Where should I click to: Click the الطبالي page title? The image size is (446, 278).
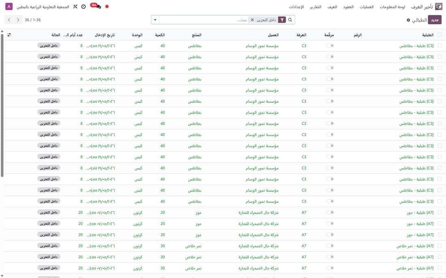[419, 20]
